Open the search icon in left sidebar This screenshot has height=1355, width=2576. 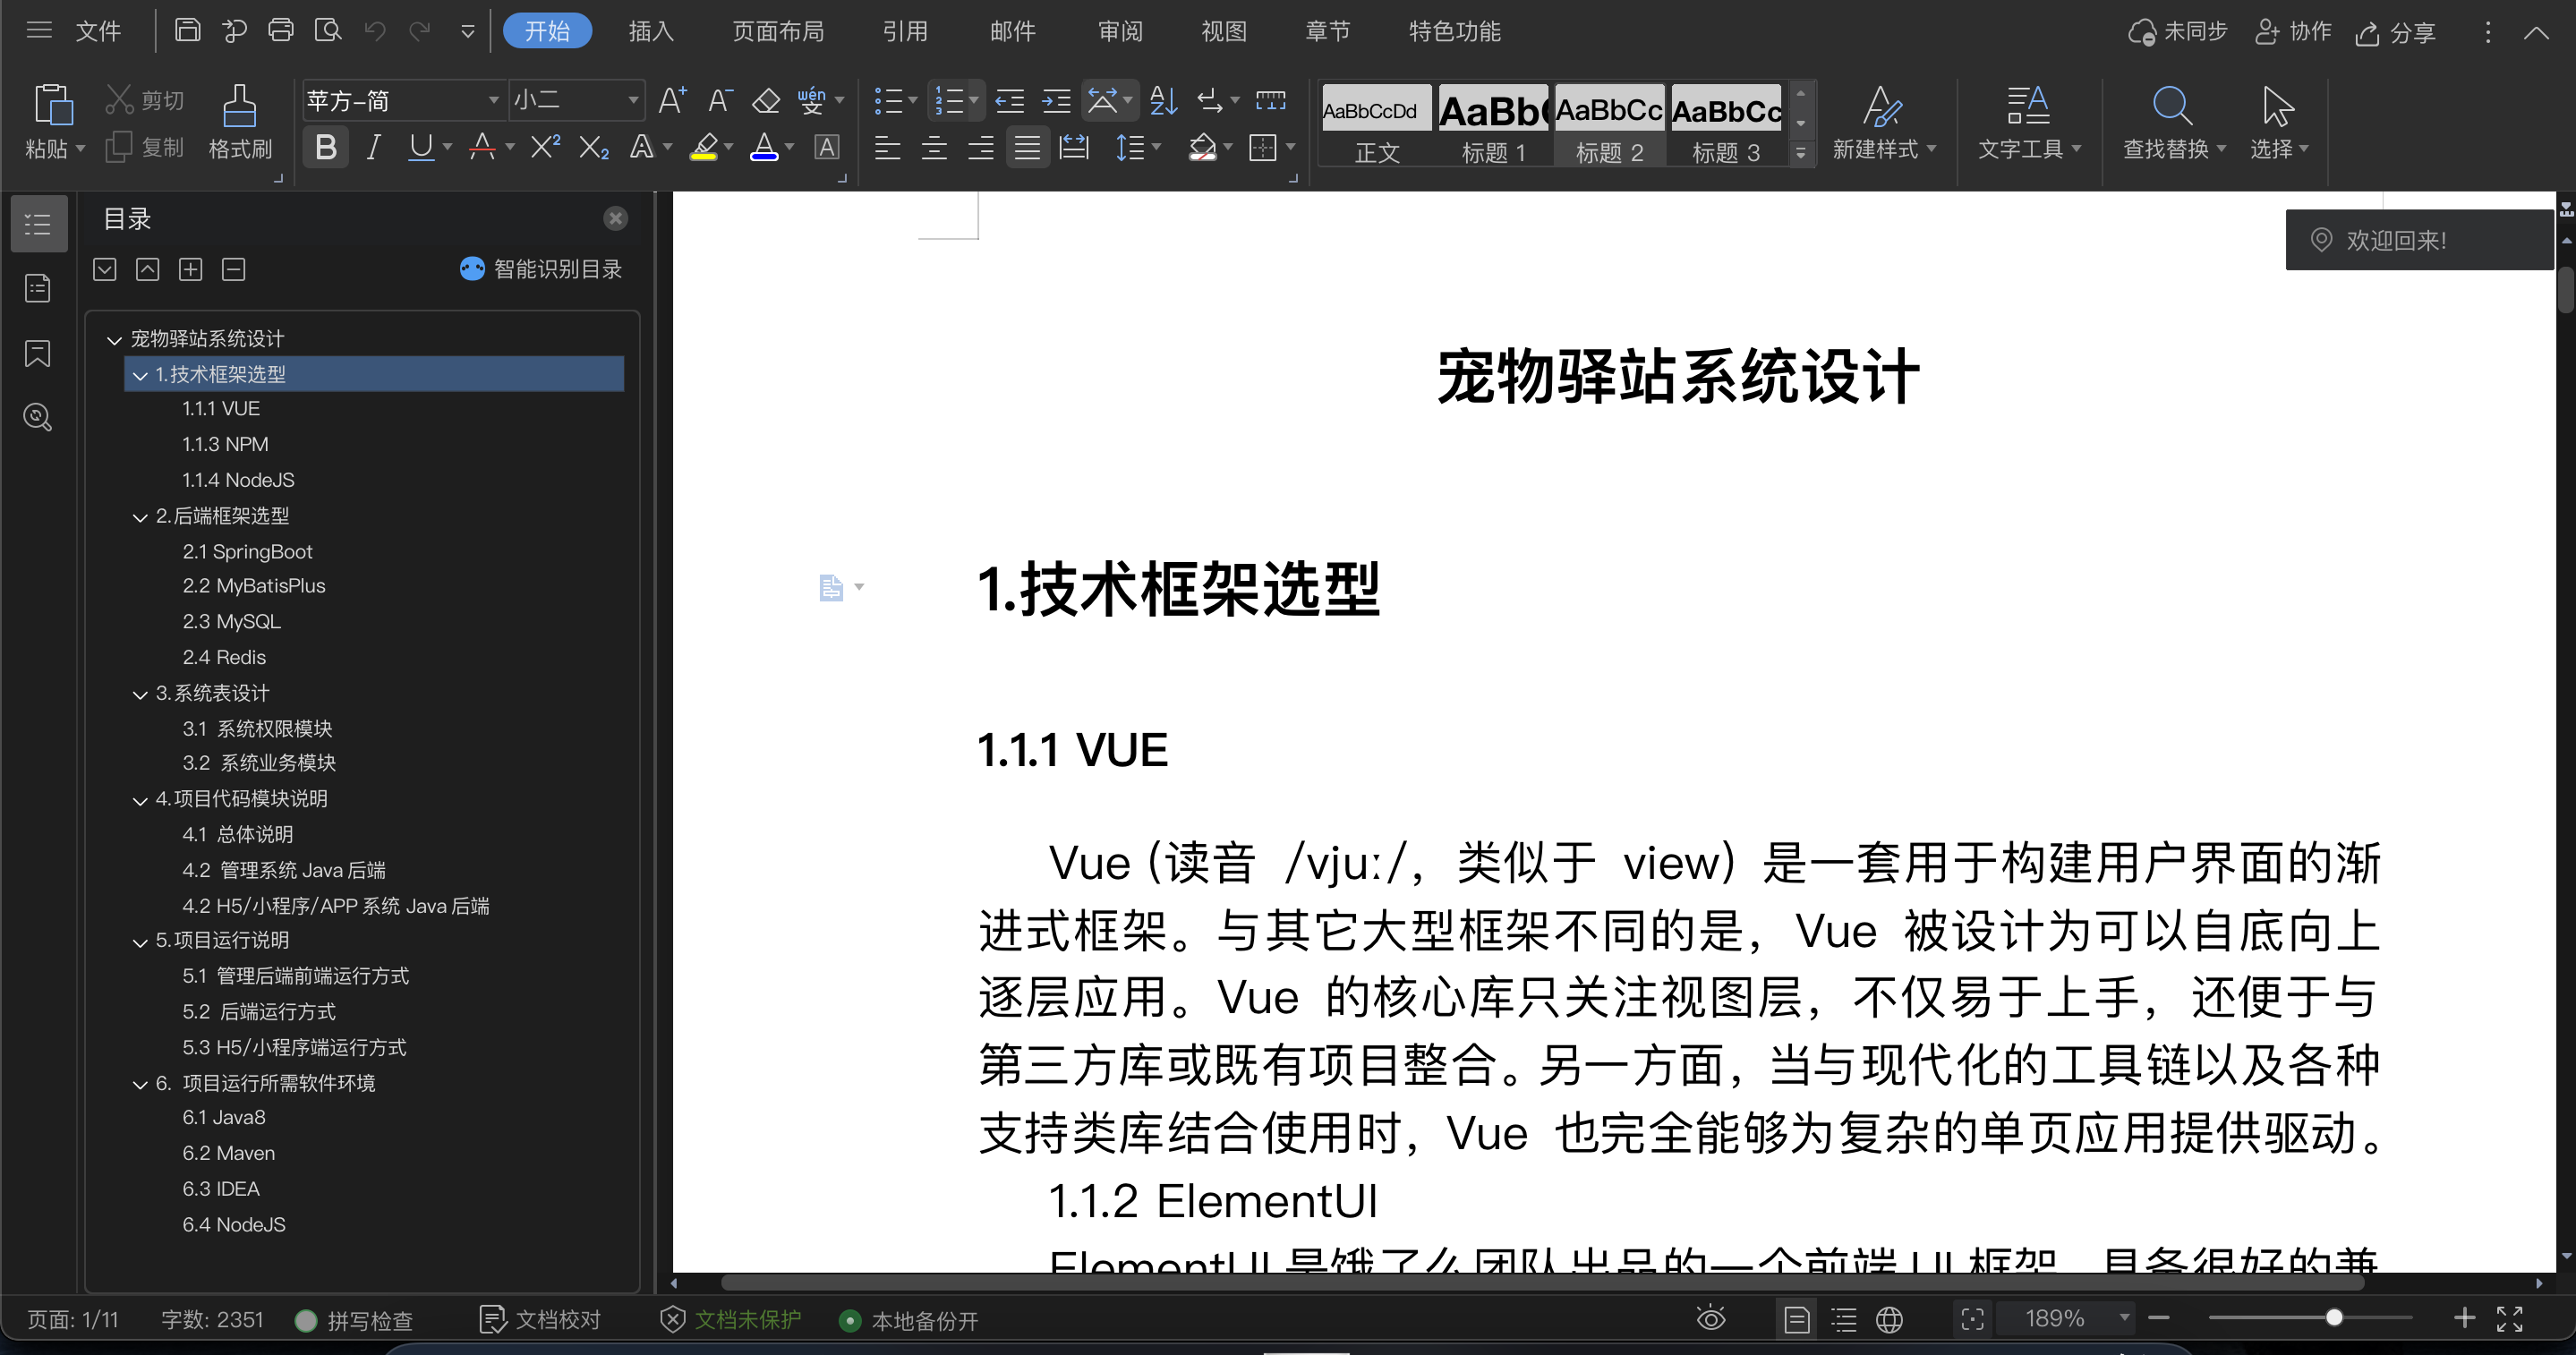pos(37,417)
